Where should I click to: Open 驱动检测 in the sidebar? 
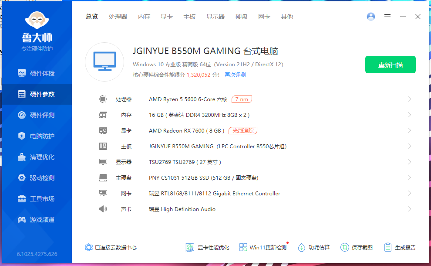tap(37, 178)
